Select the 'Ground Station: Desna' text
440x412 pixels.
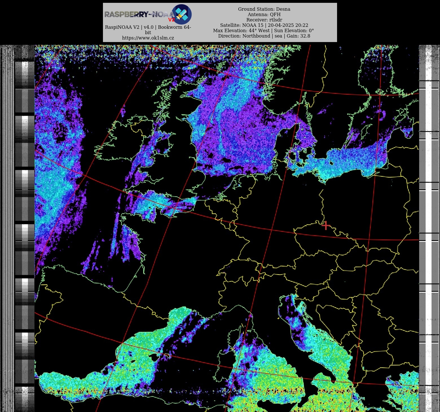[264, 9]
